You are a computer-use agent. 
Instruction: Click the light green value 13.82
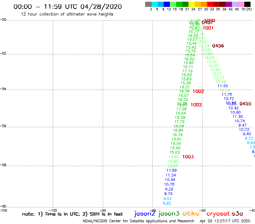pyautogui.click(x=174, y=157)
